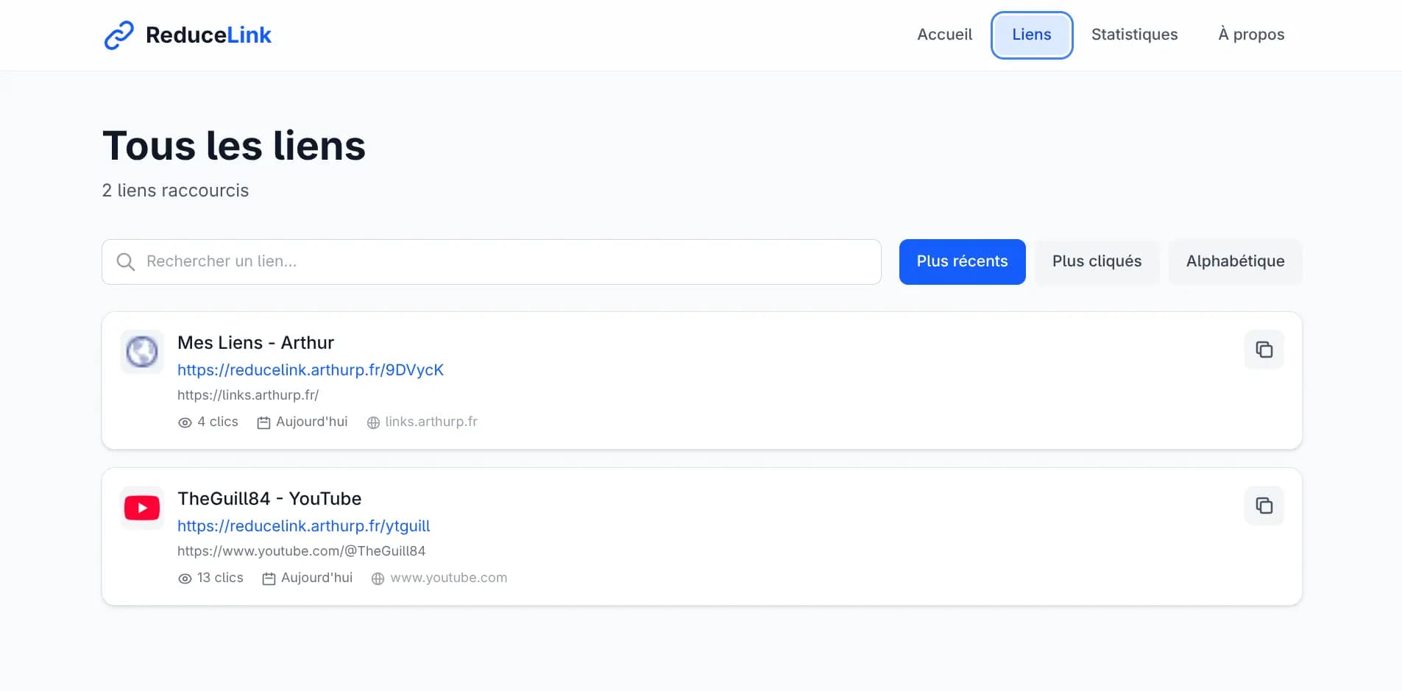The width and height of the screenshot is (1402, 691).
Task: Enable Alphabétique sorting
Action: point(1235,261)
